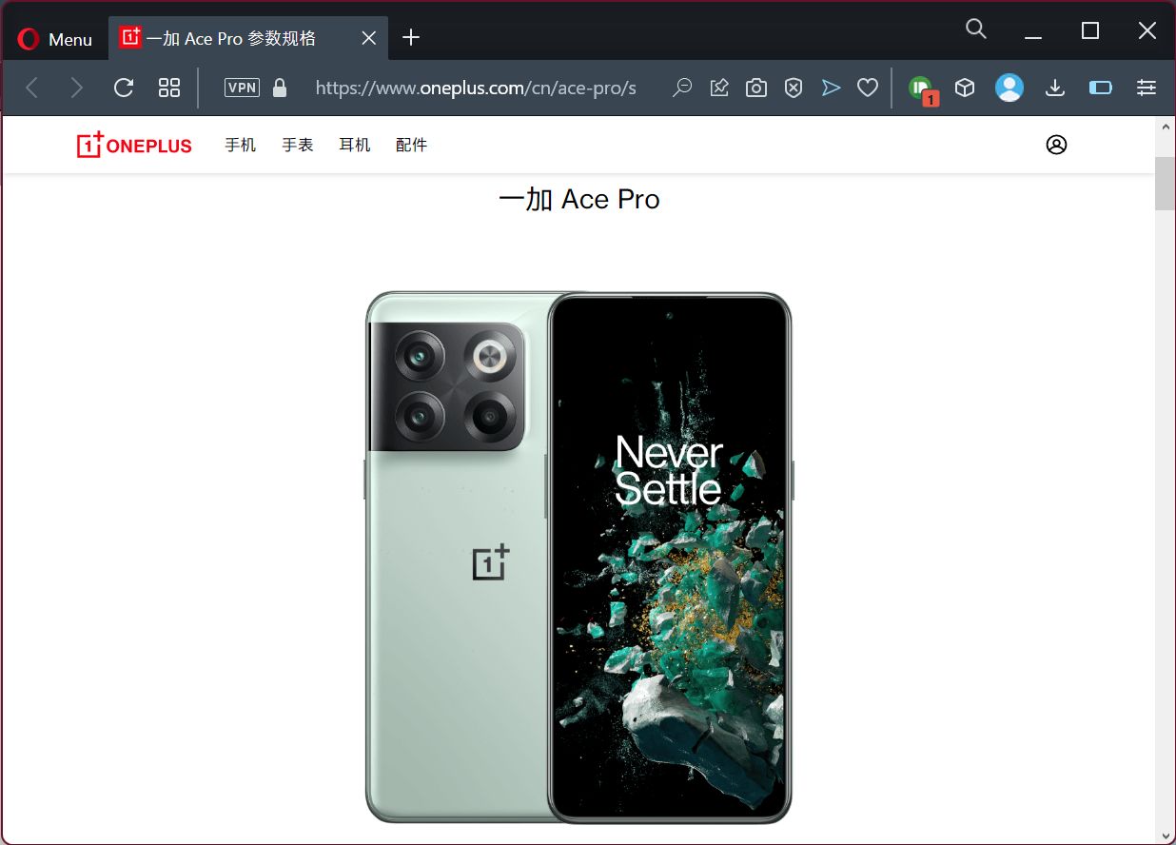The height and width of the screenshot is (845, 1176).
Task: Open the 配件 navigation menu
Action: pyautogui.click(x=412, y=145)
